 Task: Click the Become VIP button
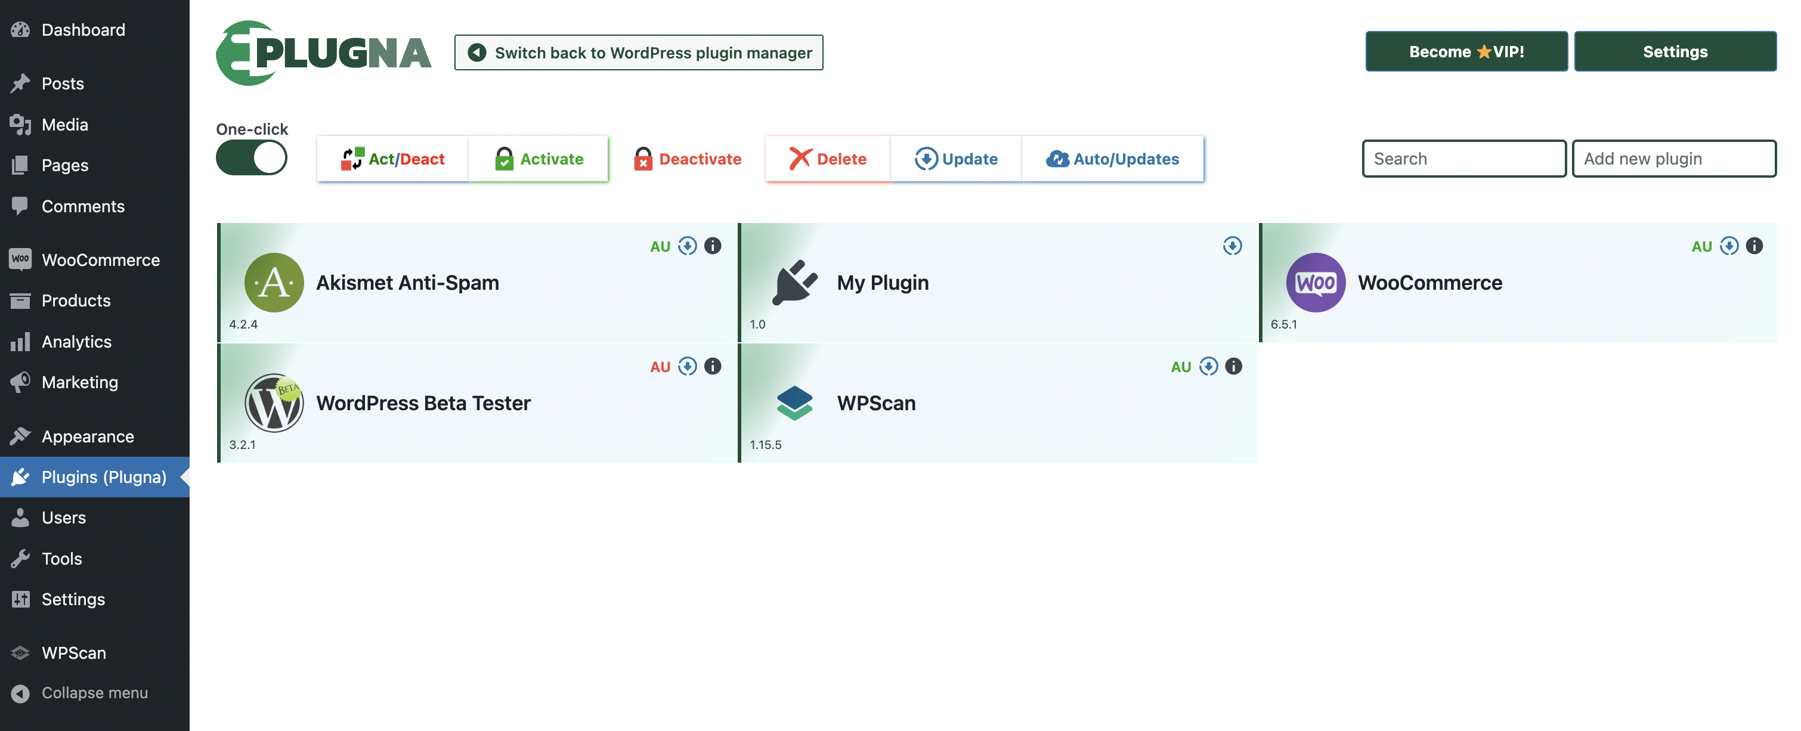pyautogui.click(x=1466, y=52)
